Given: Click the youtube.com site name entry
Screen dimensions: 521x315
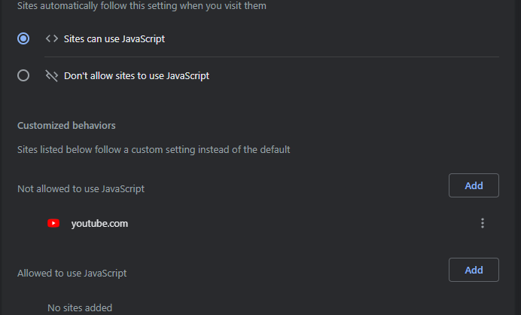Looking at the screenshot, I should pos(99,224).
